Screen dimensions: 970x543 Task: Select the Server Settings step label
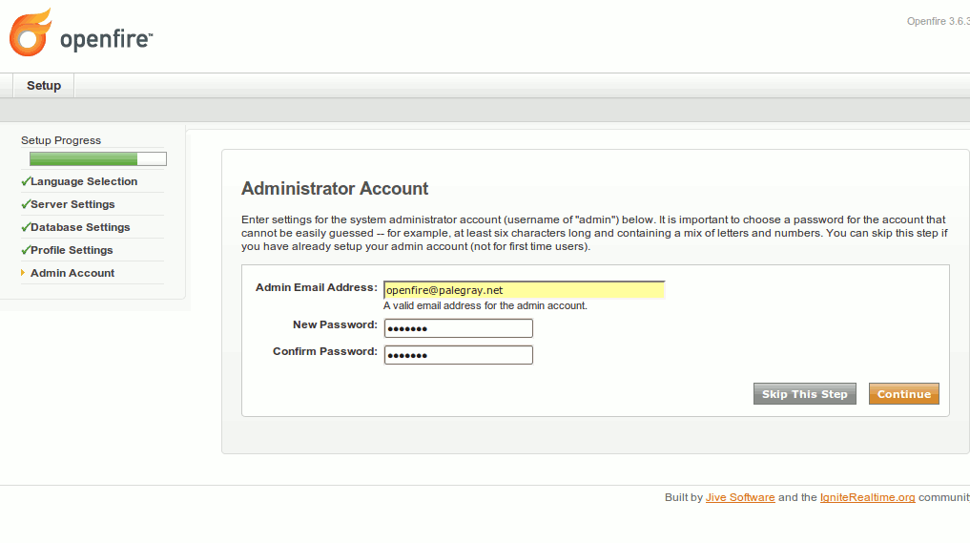click(x=72, y=204)
